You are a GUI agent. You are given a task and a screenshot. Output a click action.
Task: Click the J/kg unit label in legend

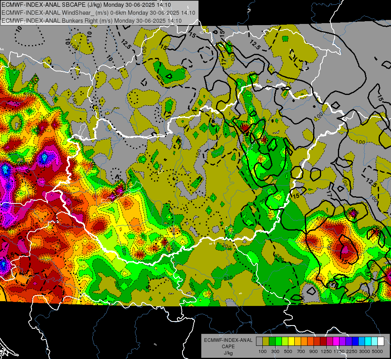click(228, 353)
